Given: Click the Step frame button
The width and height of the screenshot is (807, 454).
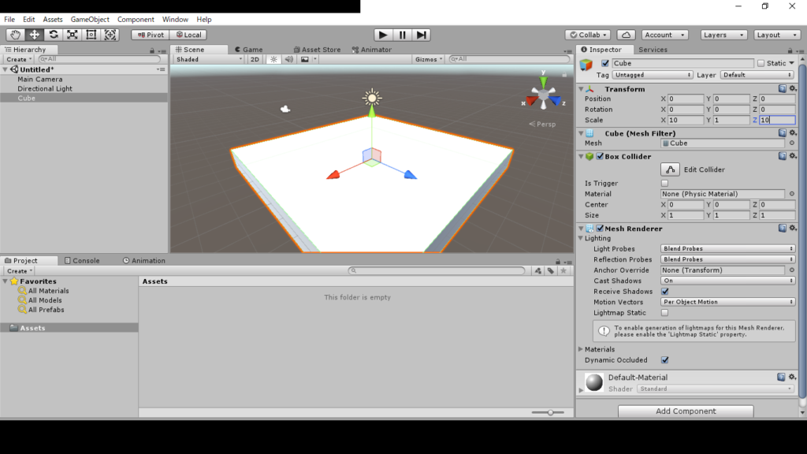Looking at the screenshot, I should pyautogui.click(x=422, y=35).
